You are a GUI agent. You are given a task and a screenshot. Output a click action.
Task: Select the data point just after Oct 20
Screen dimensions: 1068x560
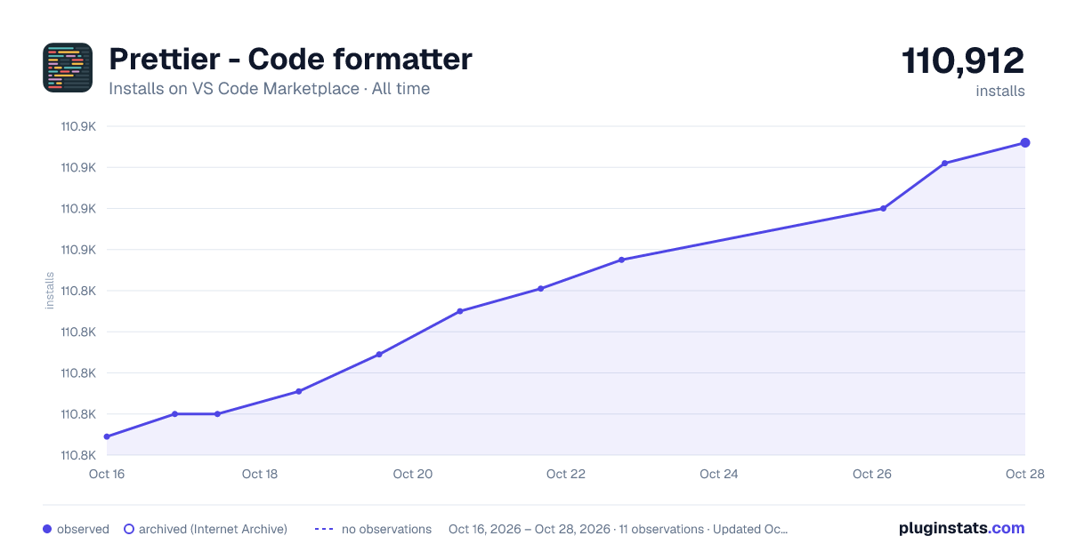tap(460, 311)
